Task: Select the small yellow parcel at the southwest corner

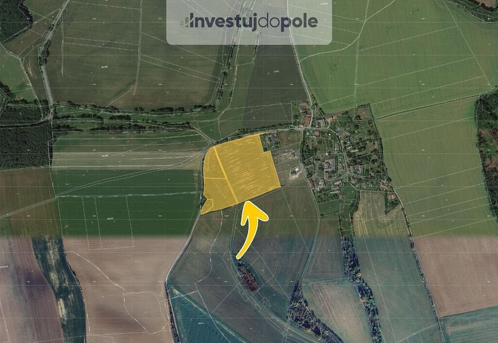Action: (x=206, y=206)
